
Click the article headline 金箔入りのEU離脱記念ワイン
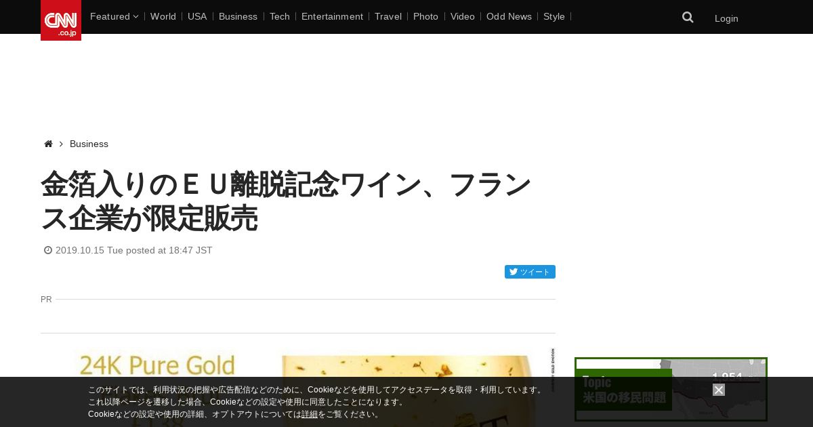pos(285,201)
